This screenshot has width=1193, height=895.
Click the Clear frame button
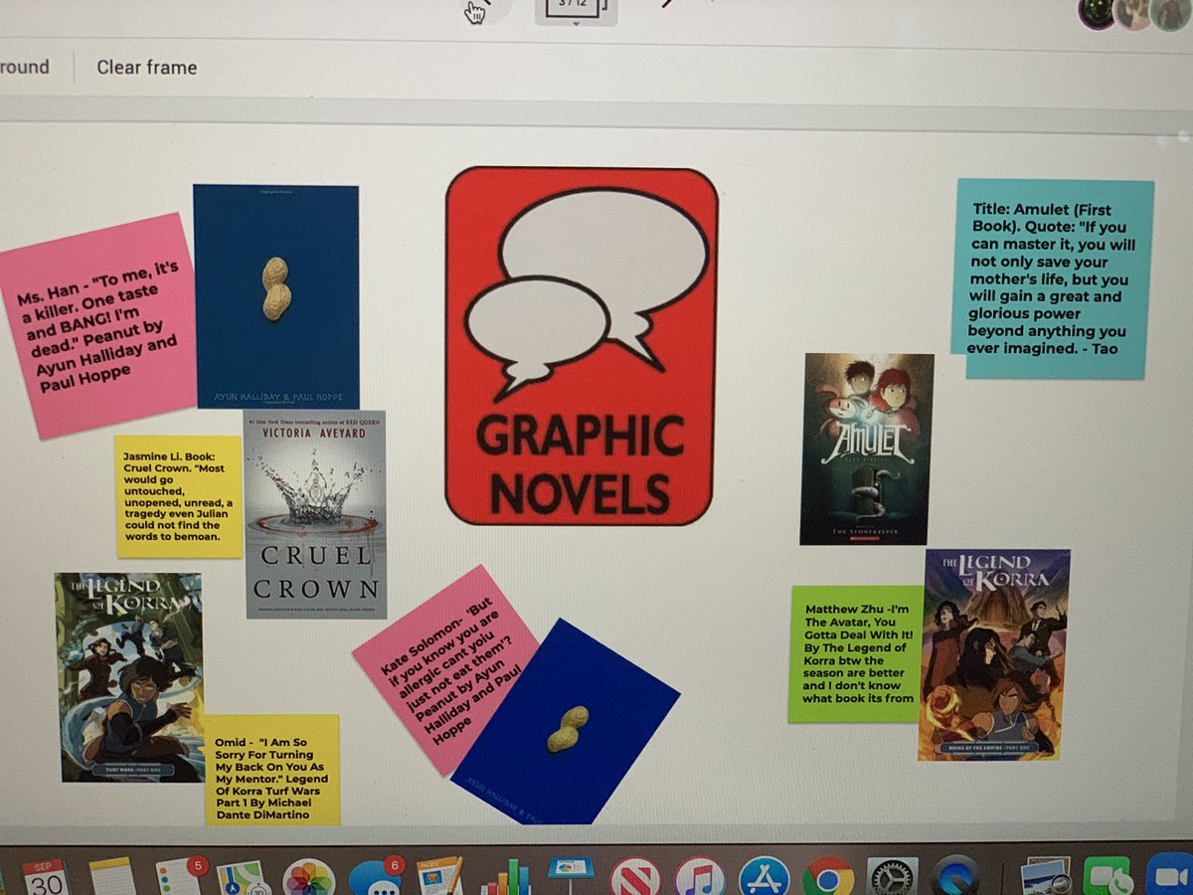pyautogui.click(x=147, y=68)
